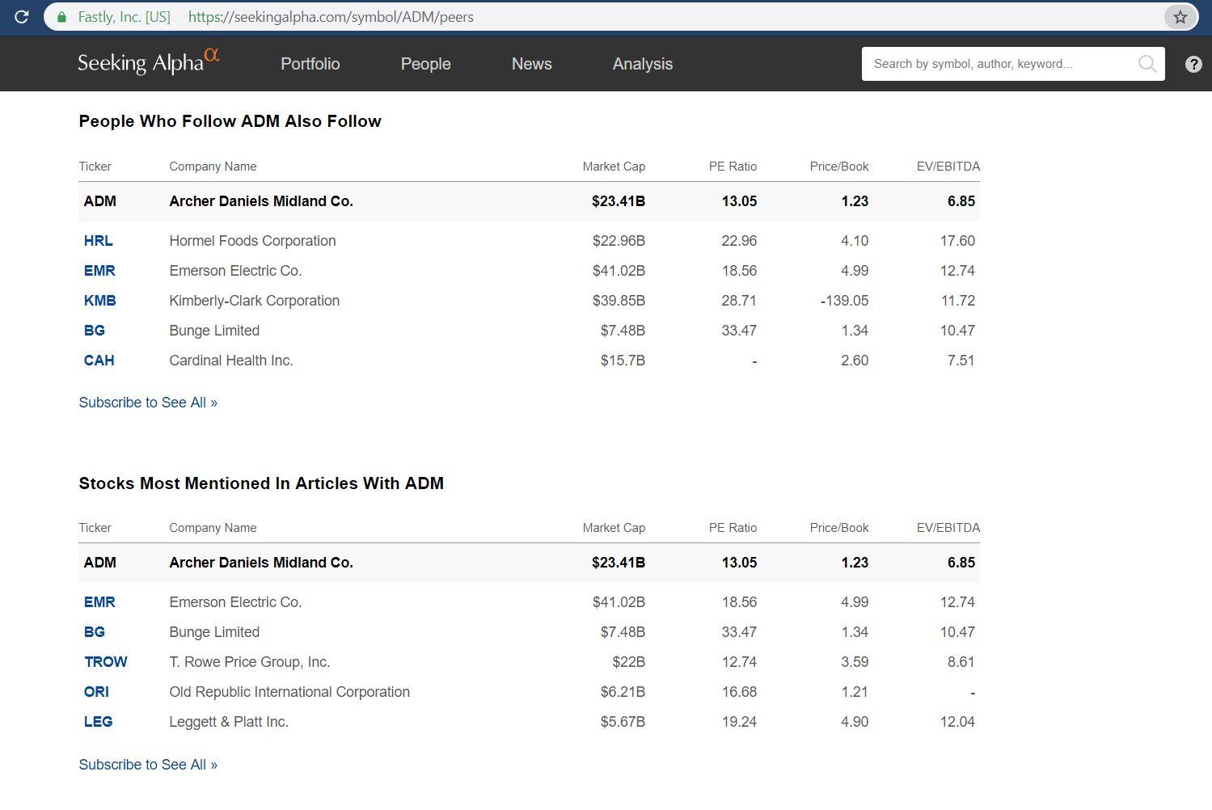Click Kimberly-Clark's Price/Book value -139.05
The width and height of the screenshot is (1212, 810).
click(x=844, y=301)
